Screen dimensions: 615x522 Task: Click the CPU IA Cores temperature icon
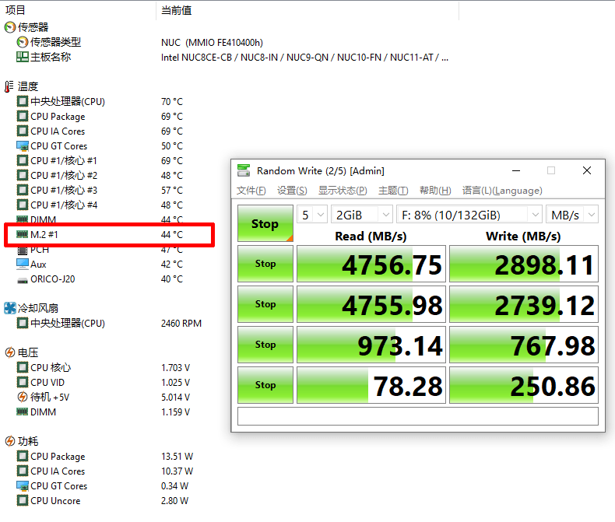tap(23, 131)
